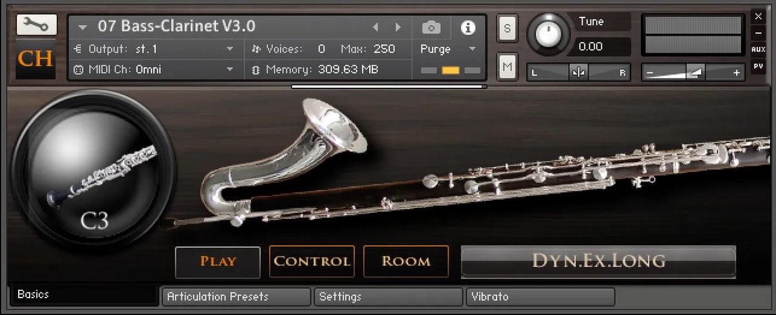Go to next instrument with right arrow
The height and width of the screenshot is (315, 776).
398,27
